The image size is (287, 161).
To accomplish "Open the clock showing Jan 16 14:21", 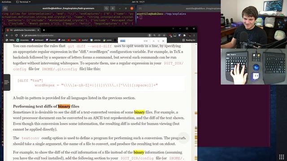I will 138,2.
